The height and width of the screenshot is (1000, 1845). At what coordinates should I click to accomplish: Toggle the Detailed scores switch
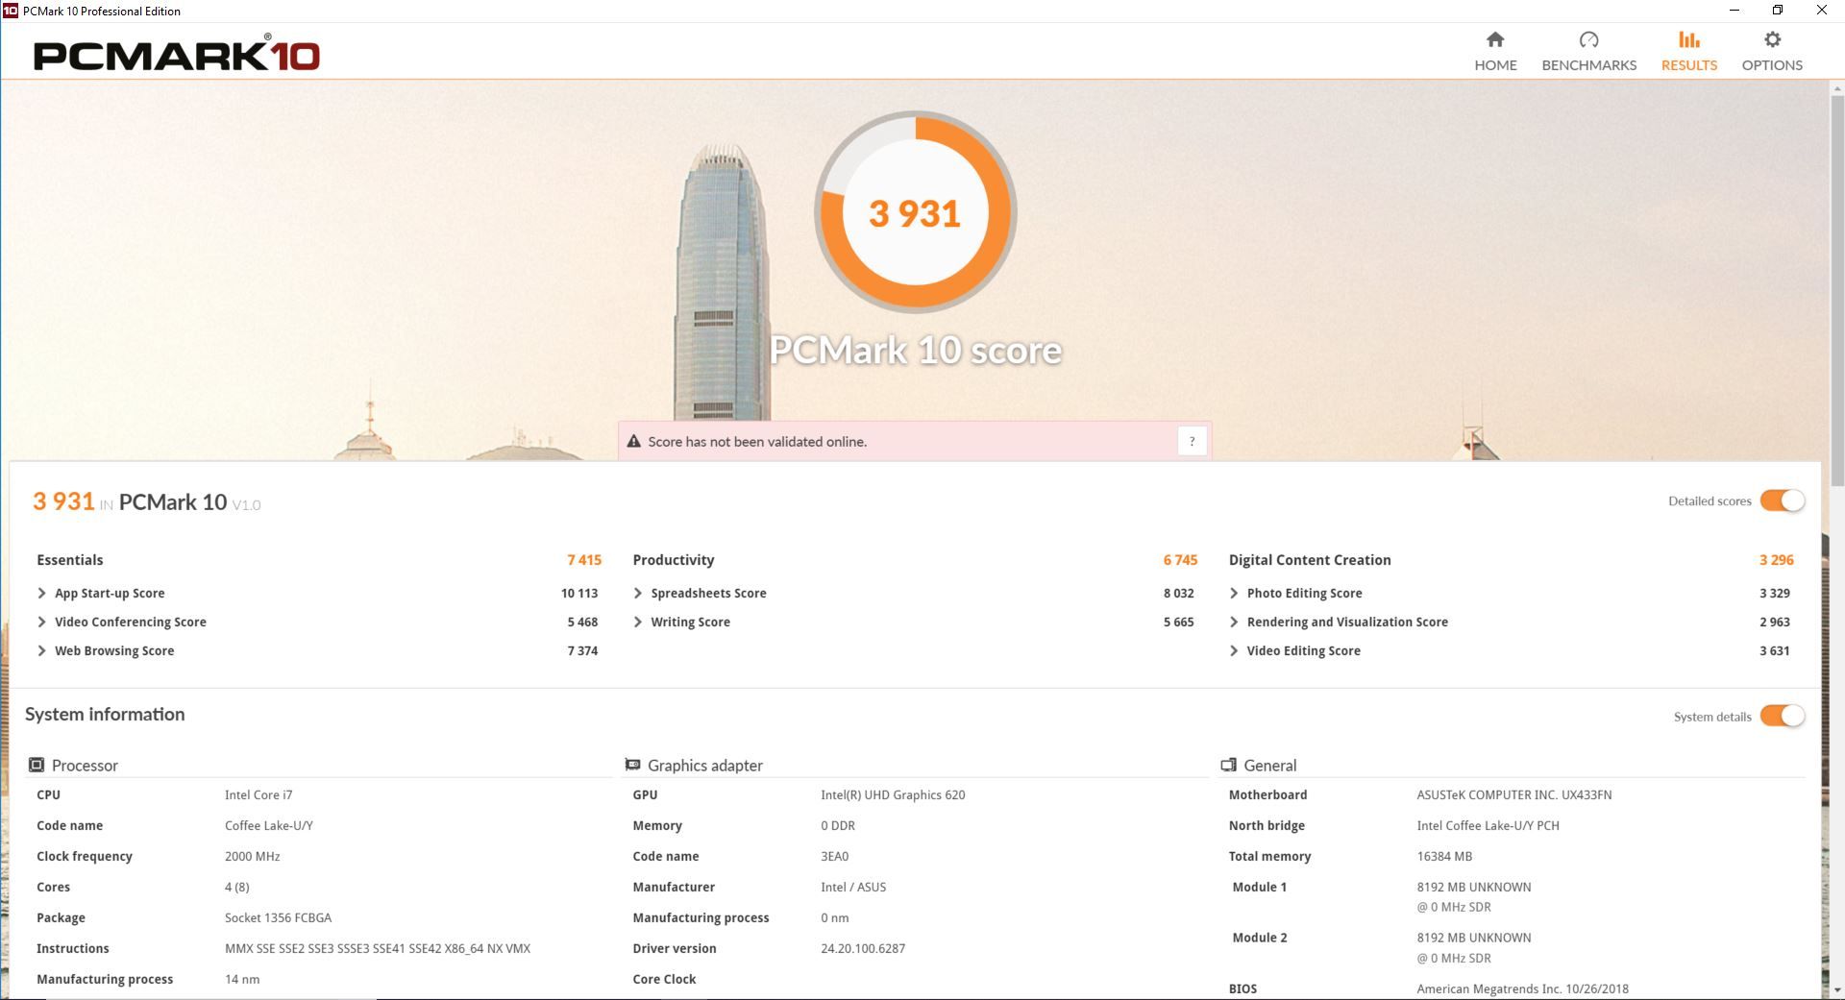tap(1783, 500)
